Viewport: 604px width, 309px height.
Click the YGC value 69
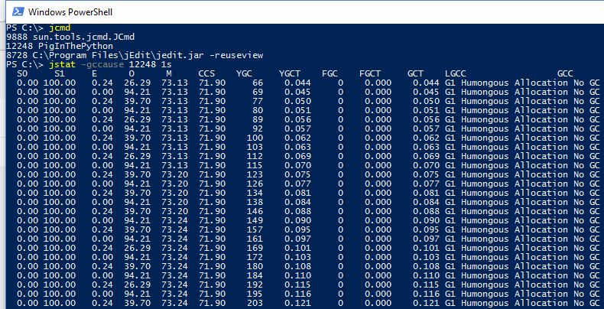pyautogui.click(x=258, y=92)
